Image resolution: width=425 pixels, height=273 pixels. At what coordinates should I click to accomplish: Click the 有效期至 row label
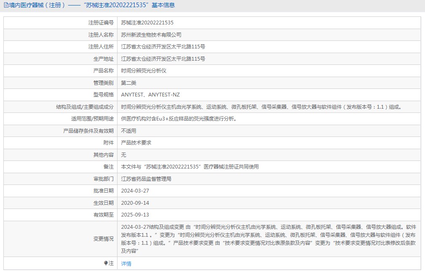[104, 215]
